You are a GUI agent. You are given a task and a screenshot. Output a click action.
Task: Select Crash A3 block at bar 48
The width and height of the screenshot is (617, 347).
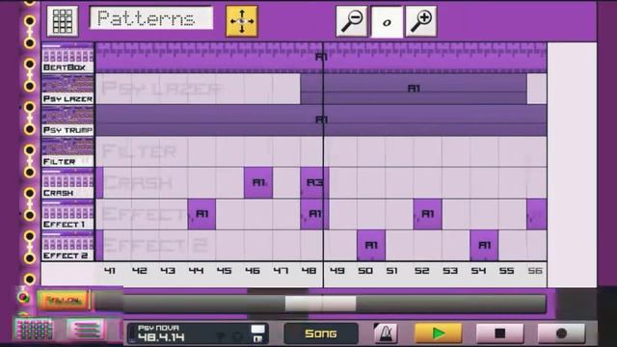point(314,182)
